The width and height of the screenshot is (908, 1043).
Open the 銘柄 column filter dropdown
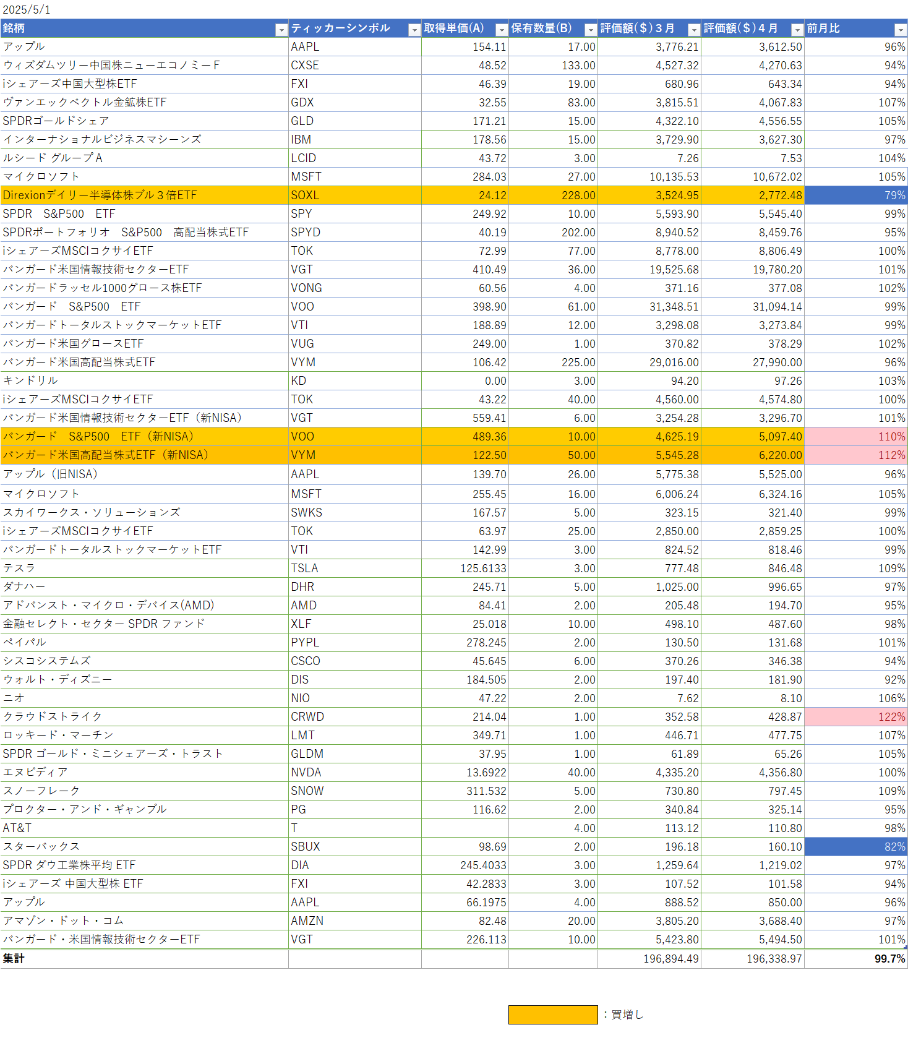[281, 29]
